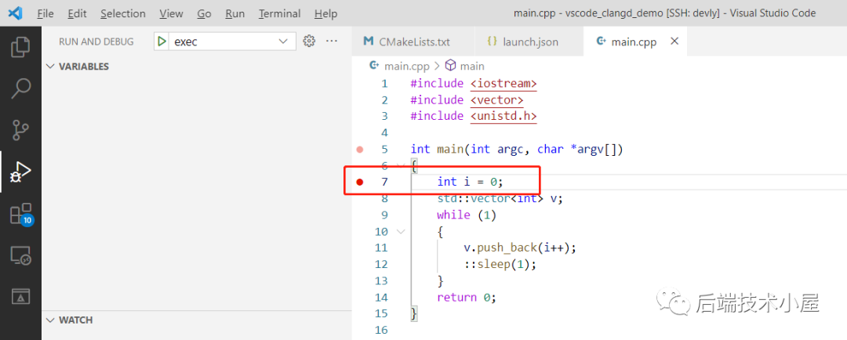Click the std::vector<int> v; line
Viewport: 847px width, 340px height.
click(500, 199)
